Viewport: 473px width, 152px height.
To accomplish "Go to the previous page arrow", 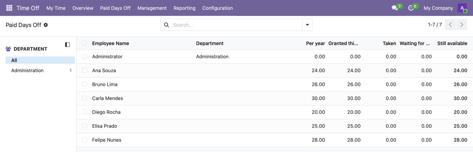I will point(450,25).
